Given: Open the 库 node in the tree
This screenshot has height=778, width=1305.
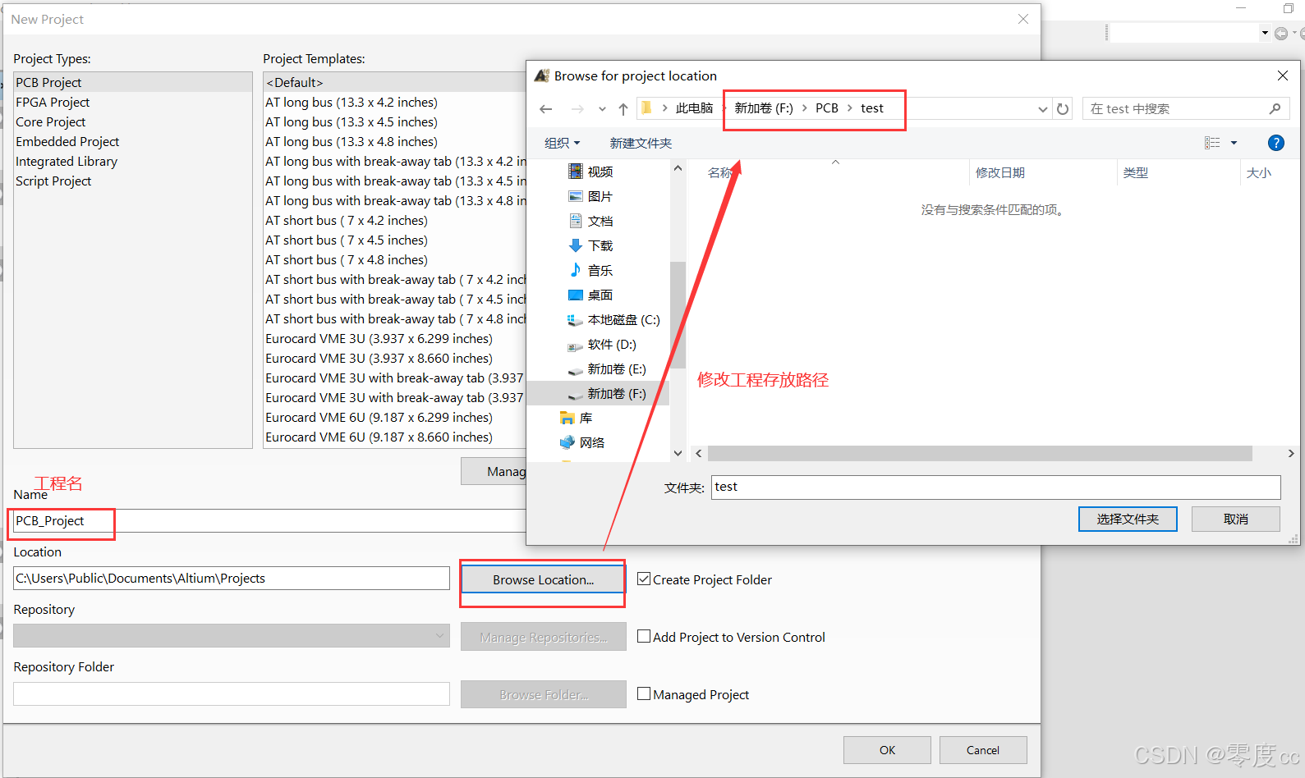Looking at the screenshot, I should pyautogui.click(x=586, y=418).
